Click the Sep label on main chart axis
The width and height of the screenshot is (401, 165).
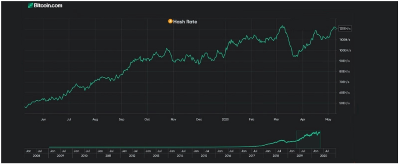121,119
